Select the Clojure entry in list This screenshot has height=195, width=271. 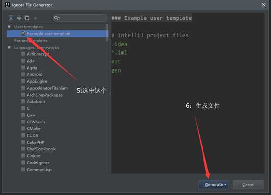point(34,156)
